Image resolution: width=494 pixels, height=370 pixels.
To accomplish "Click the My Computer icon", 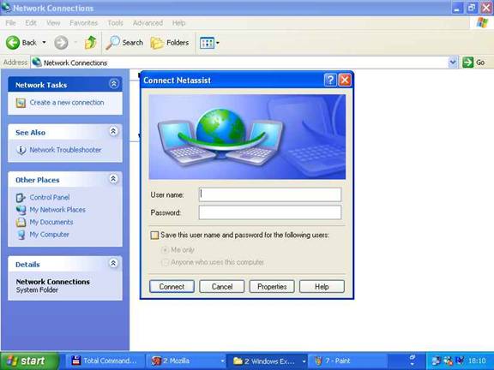I will pyautogui.click(x=21, y=235).
